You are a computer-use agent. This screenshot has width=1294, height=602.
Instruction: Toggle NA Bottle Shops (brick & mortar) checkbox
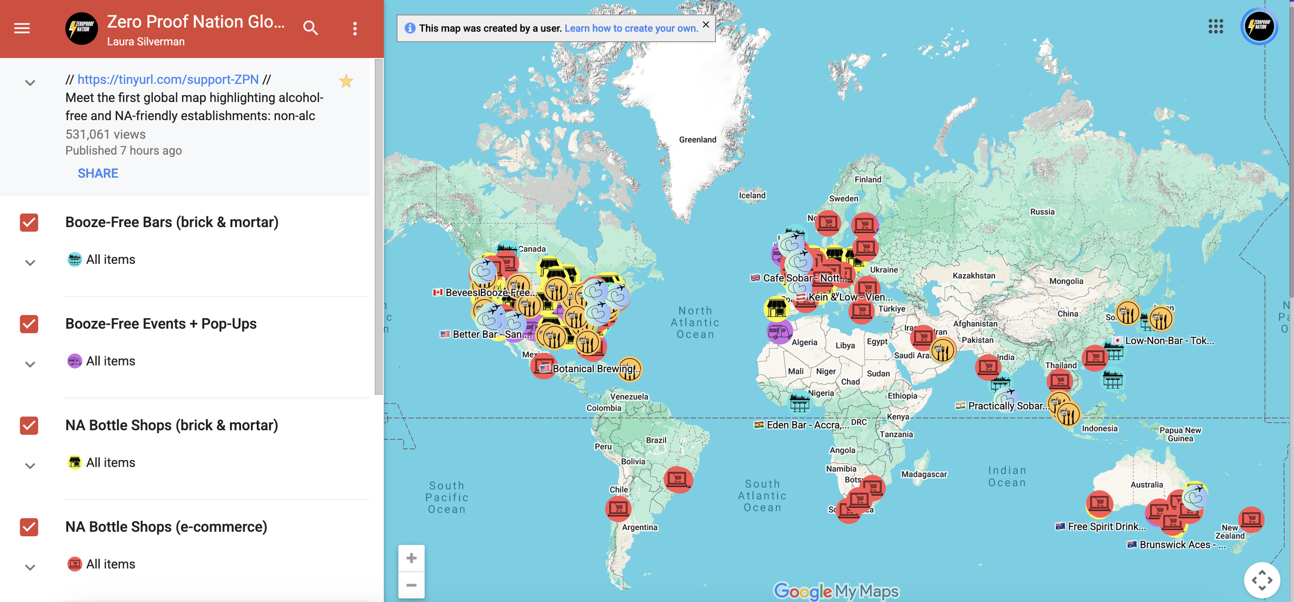click(29, 425)
